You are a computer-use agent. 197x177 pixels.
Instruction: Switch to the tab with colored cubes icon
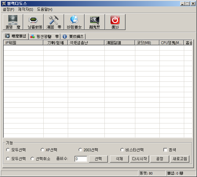coord(44,36)
